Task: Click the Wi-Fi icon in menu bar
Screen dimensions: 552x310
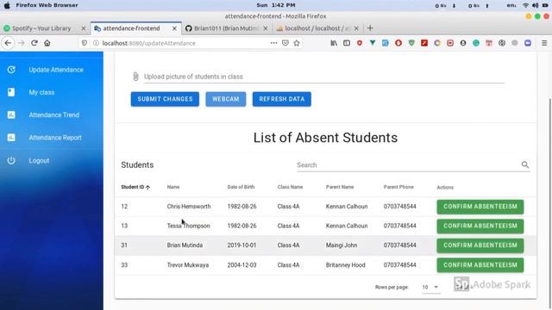Action: click(525, 5)
